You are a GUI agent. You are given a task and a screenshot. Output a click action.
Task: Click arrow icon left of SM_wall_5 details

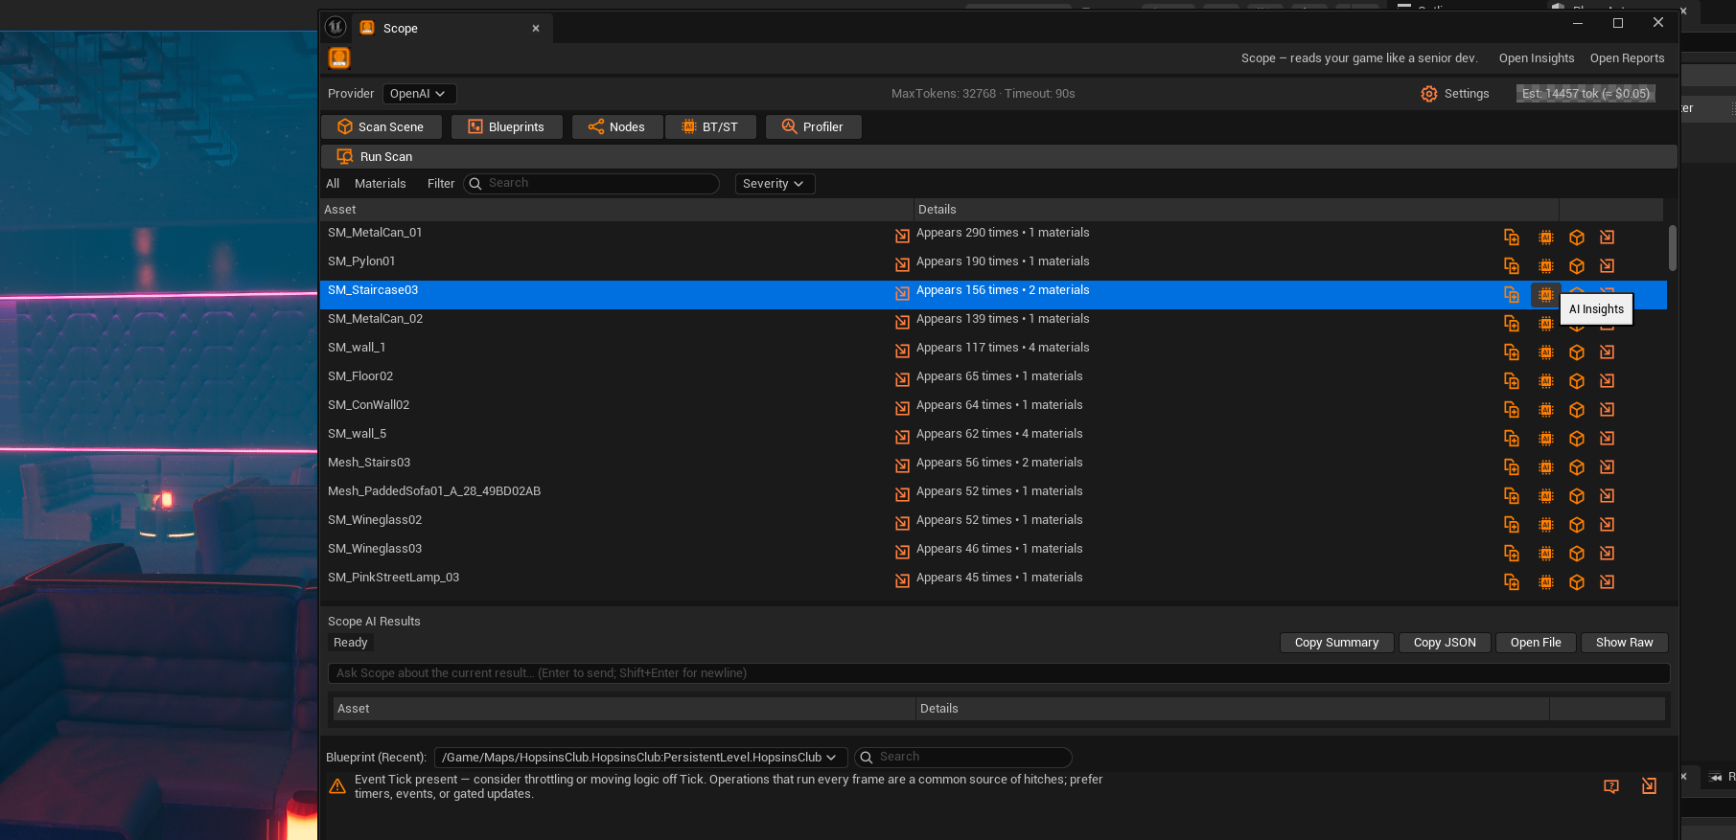tap(902, 436)
